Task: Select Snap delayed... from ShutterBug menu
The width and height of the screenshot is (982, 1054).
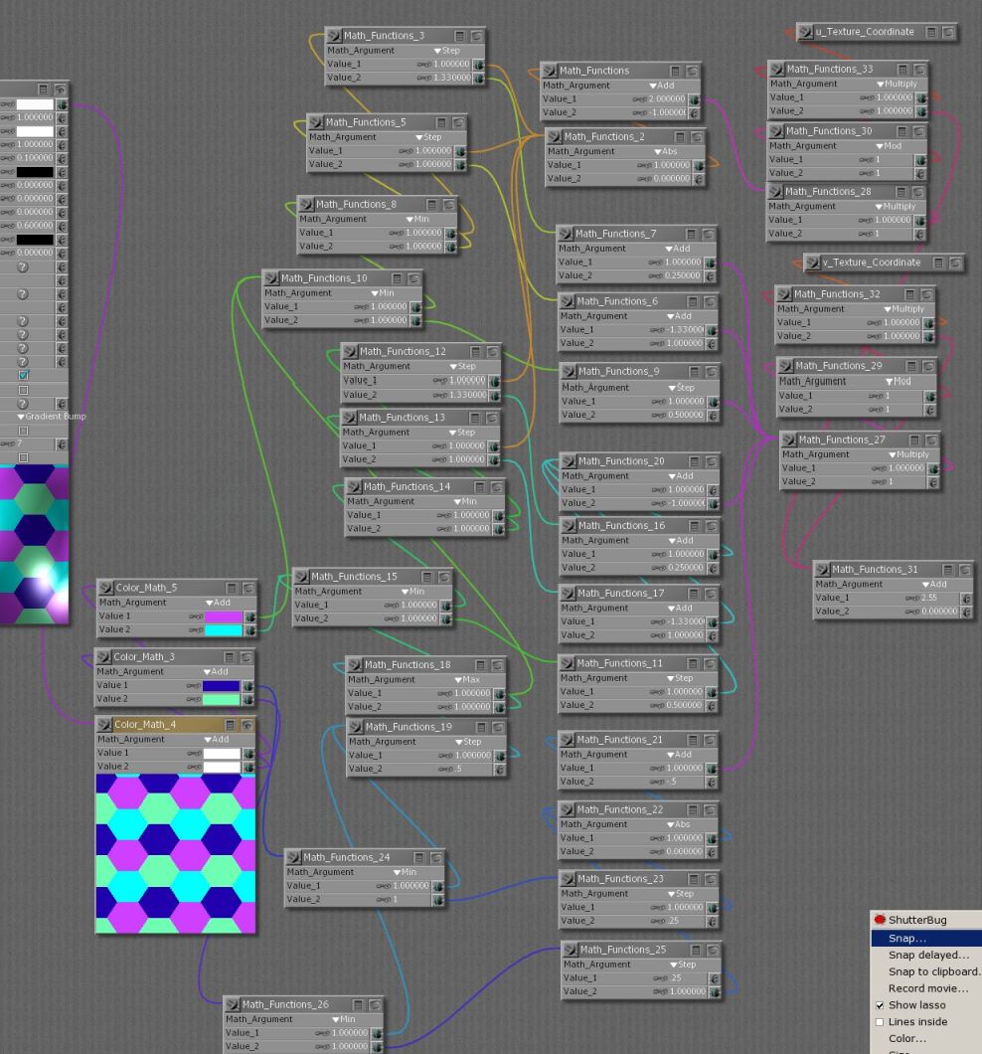Action: [x=927, y=956]
